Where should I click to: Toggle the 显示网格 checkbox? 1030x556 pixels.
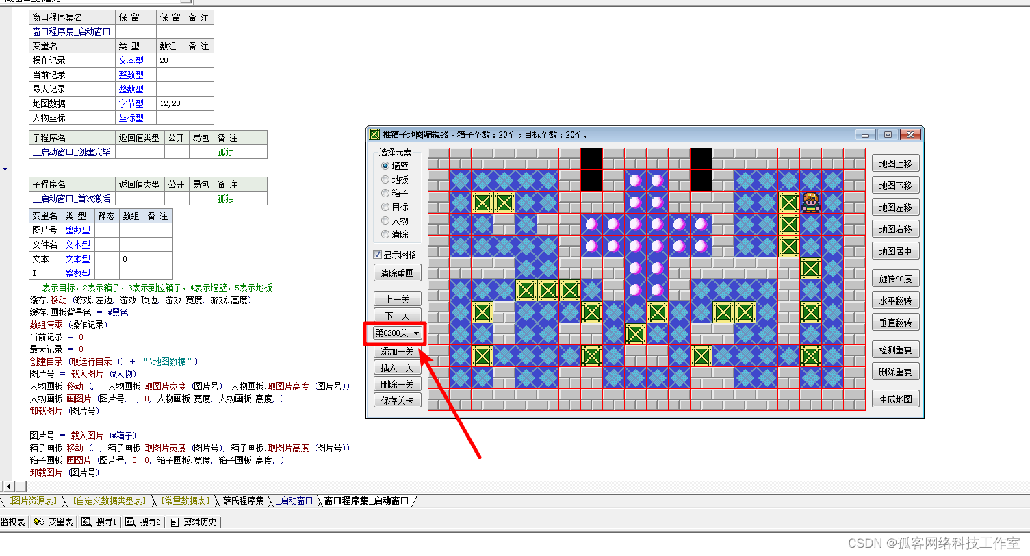[x=395, y=255]
